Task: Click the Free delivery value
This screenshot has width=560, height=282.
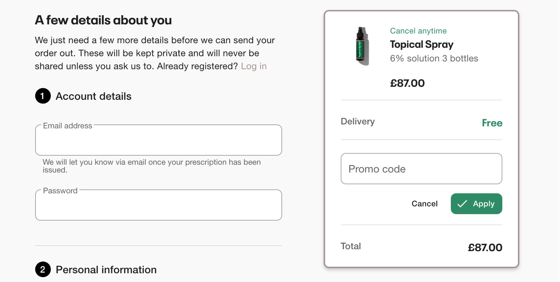Action: coord(492,123)
